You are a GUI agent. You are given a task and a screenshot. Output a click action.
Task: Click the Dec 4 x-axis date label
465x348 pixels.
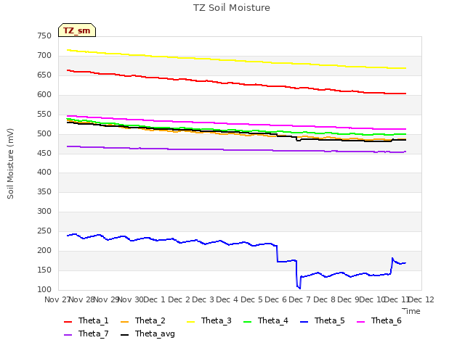click(227, 299)
